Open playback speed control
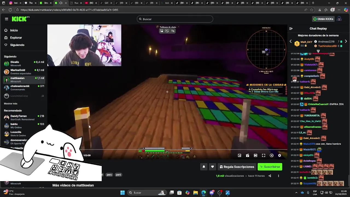 click(272, 155)
